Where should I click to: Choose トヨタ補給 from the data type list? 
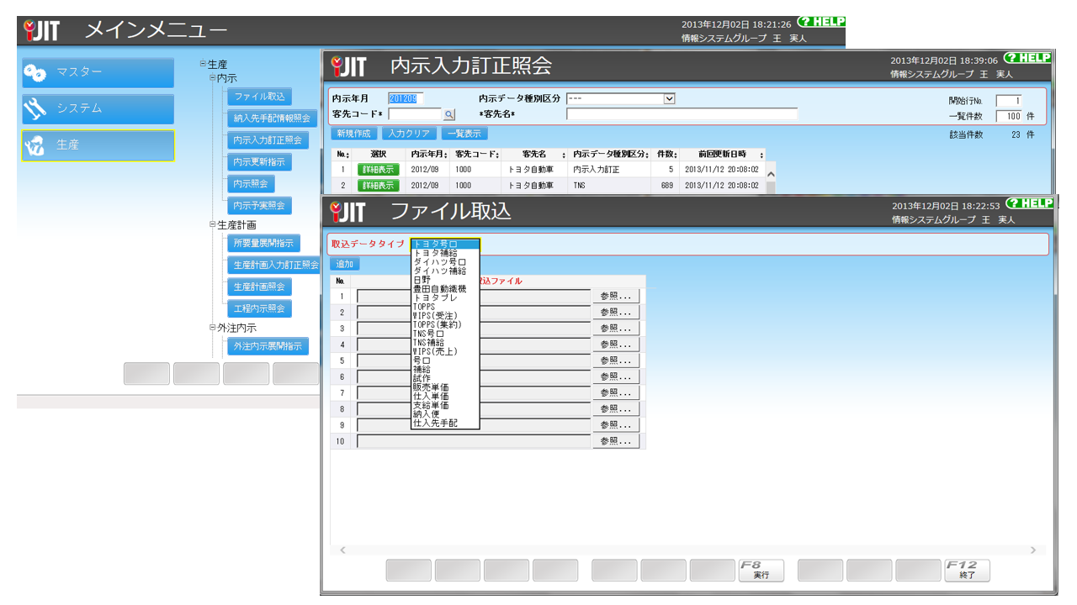pos(445,253)
